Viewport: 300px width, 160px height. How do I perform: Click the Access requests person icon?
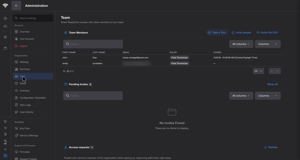tap(66, 147)
